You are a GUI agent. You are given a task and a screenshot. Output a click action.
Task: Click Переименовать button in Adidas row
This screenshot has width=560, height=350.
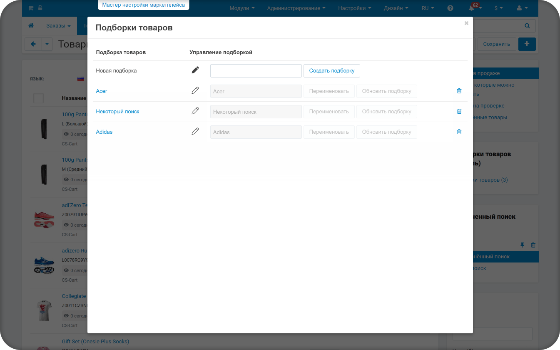[329, 132]
